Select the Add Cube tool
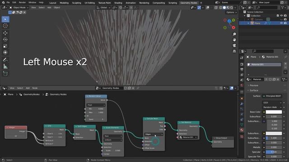 [5, 74]
